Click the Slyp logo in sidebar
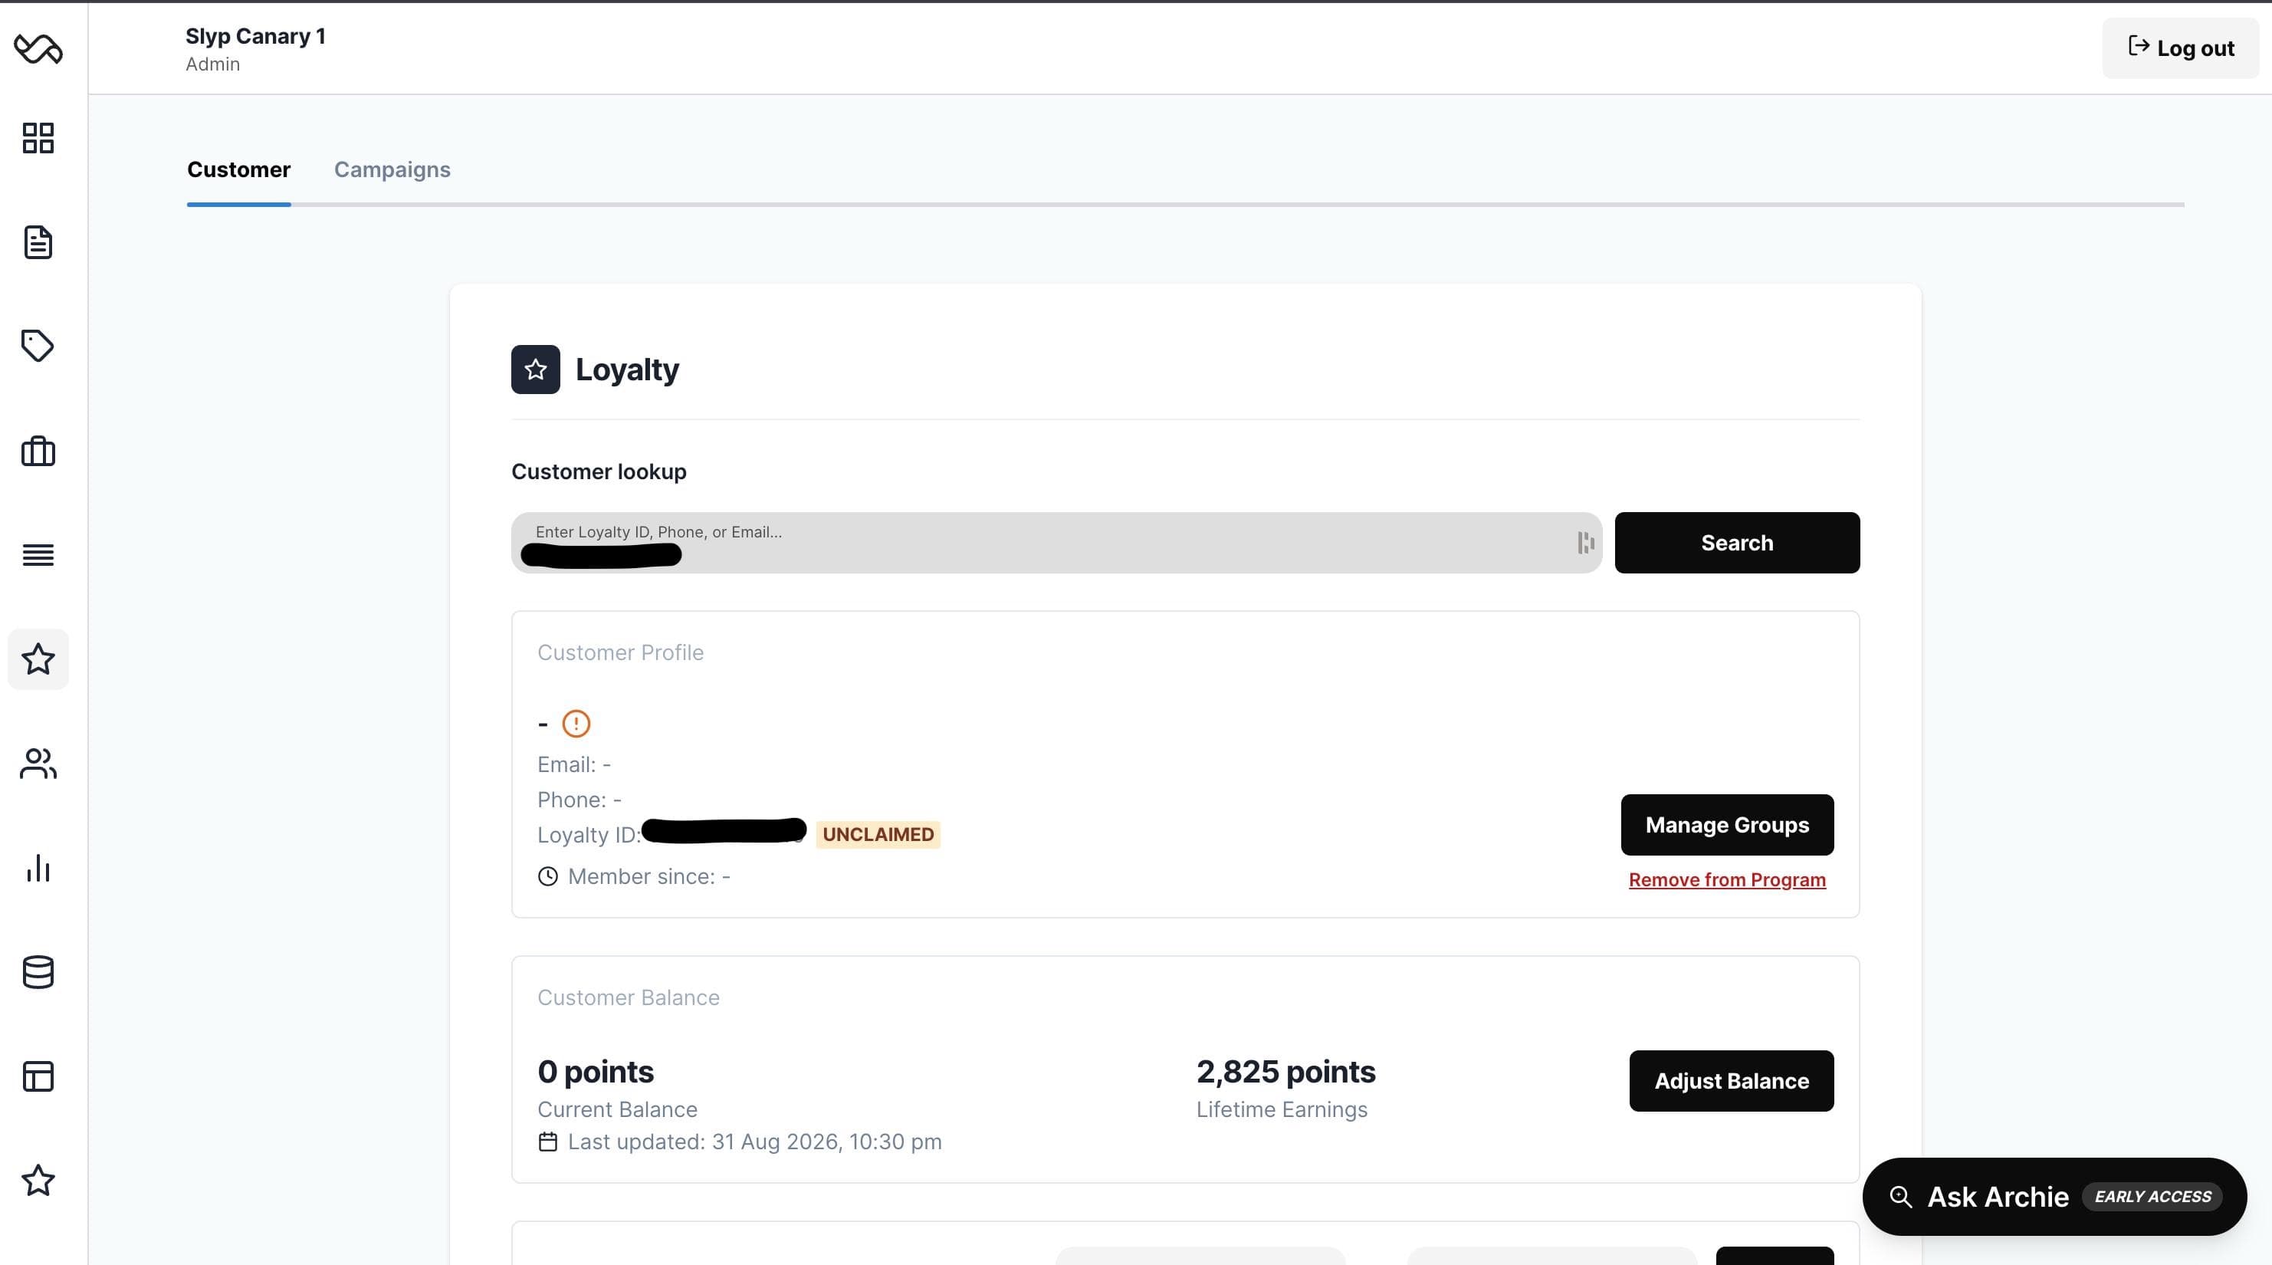Viewport: 2272px width, 1265px height. click(x=38, y=48)
